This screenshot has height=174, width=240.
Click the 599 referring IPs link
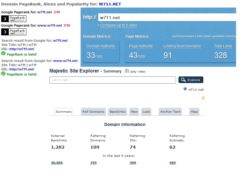coord(133,163)
